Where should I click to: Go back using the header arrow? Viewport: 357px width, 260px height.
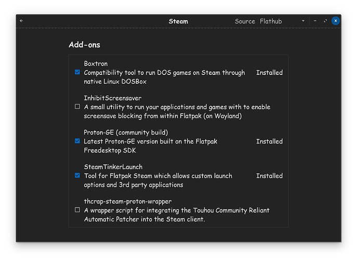21,21
